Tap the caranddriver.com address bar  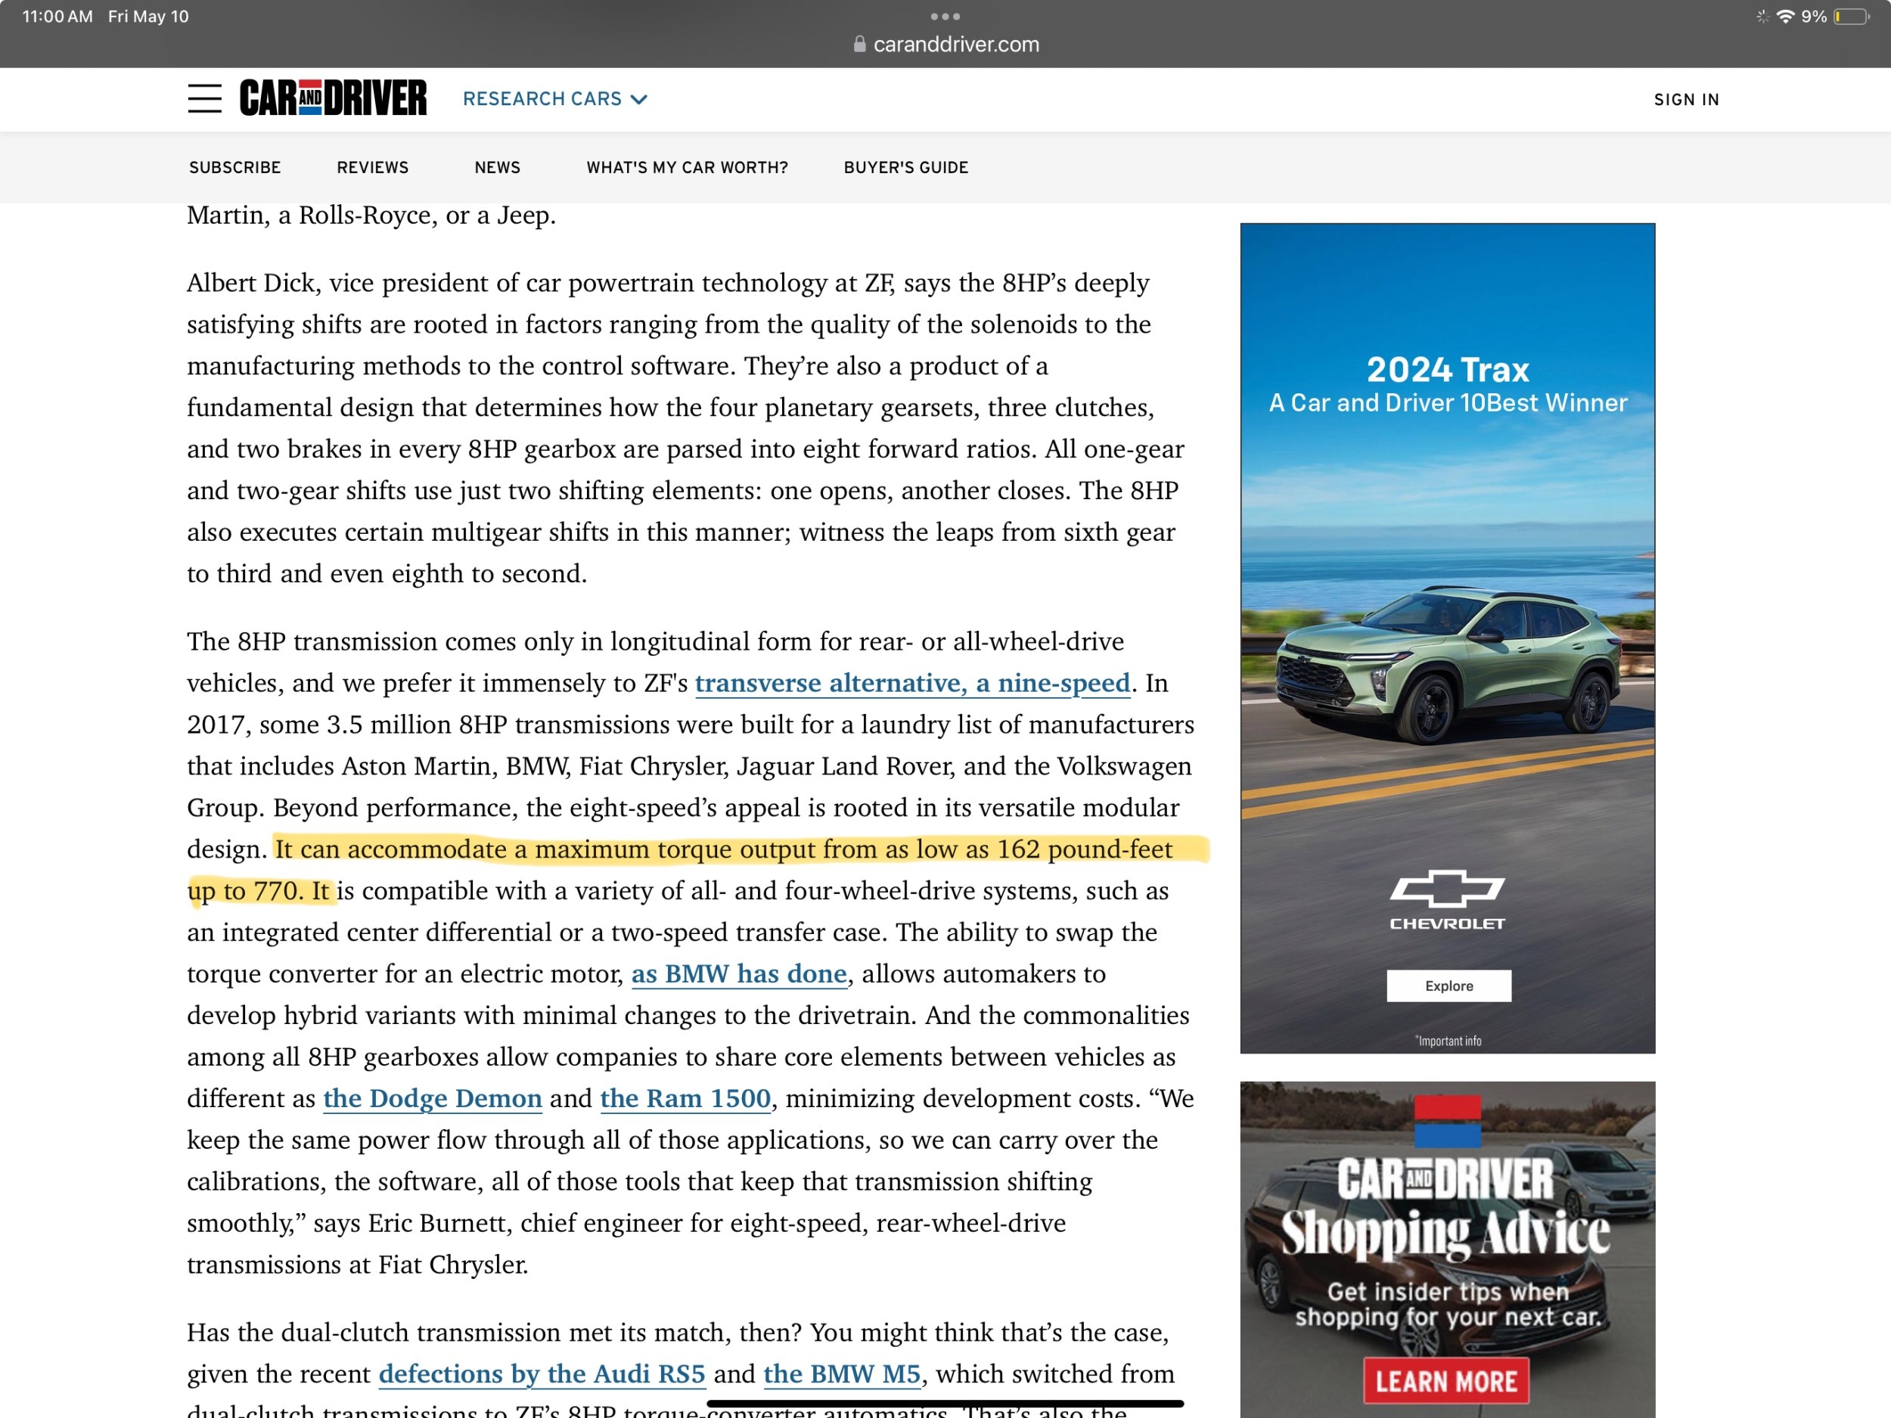click(x=945, y=45)
